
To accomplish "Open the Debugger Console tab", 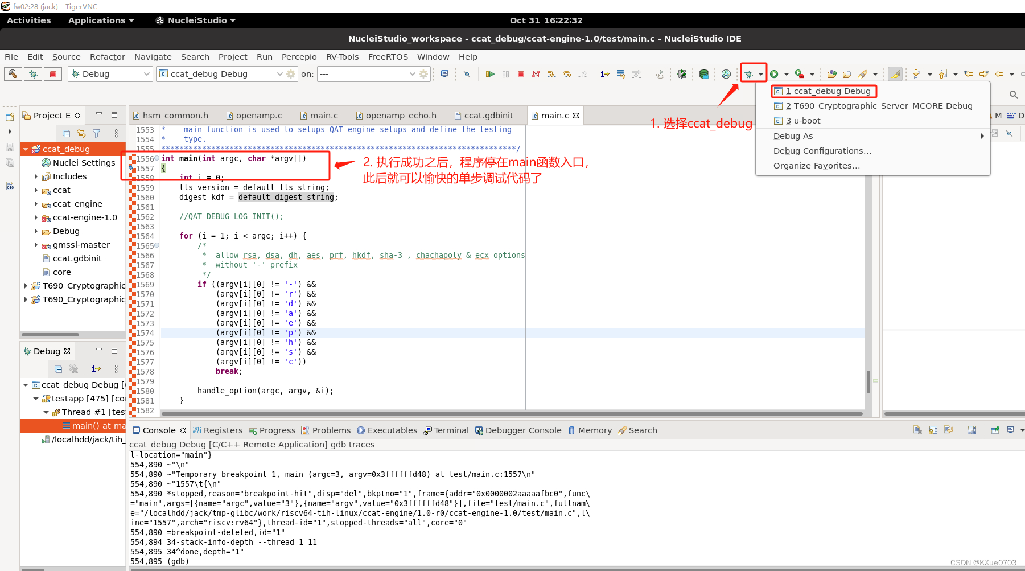I will pyautogui.click(x=518, y=430).
